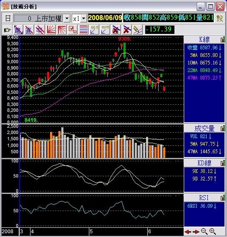Click the 技術分析 title bar app icon
227x237 pixels.
tap(6, 7)
